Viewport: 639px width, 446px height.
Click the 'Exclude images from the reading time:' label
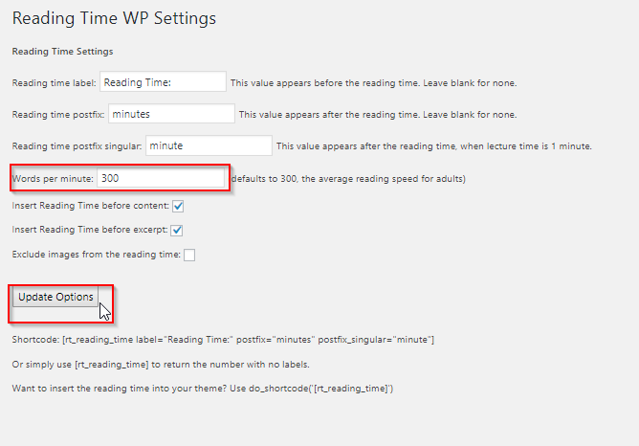97,255
